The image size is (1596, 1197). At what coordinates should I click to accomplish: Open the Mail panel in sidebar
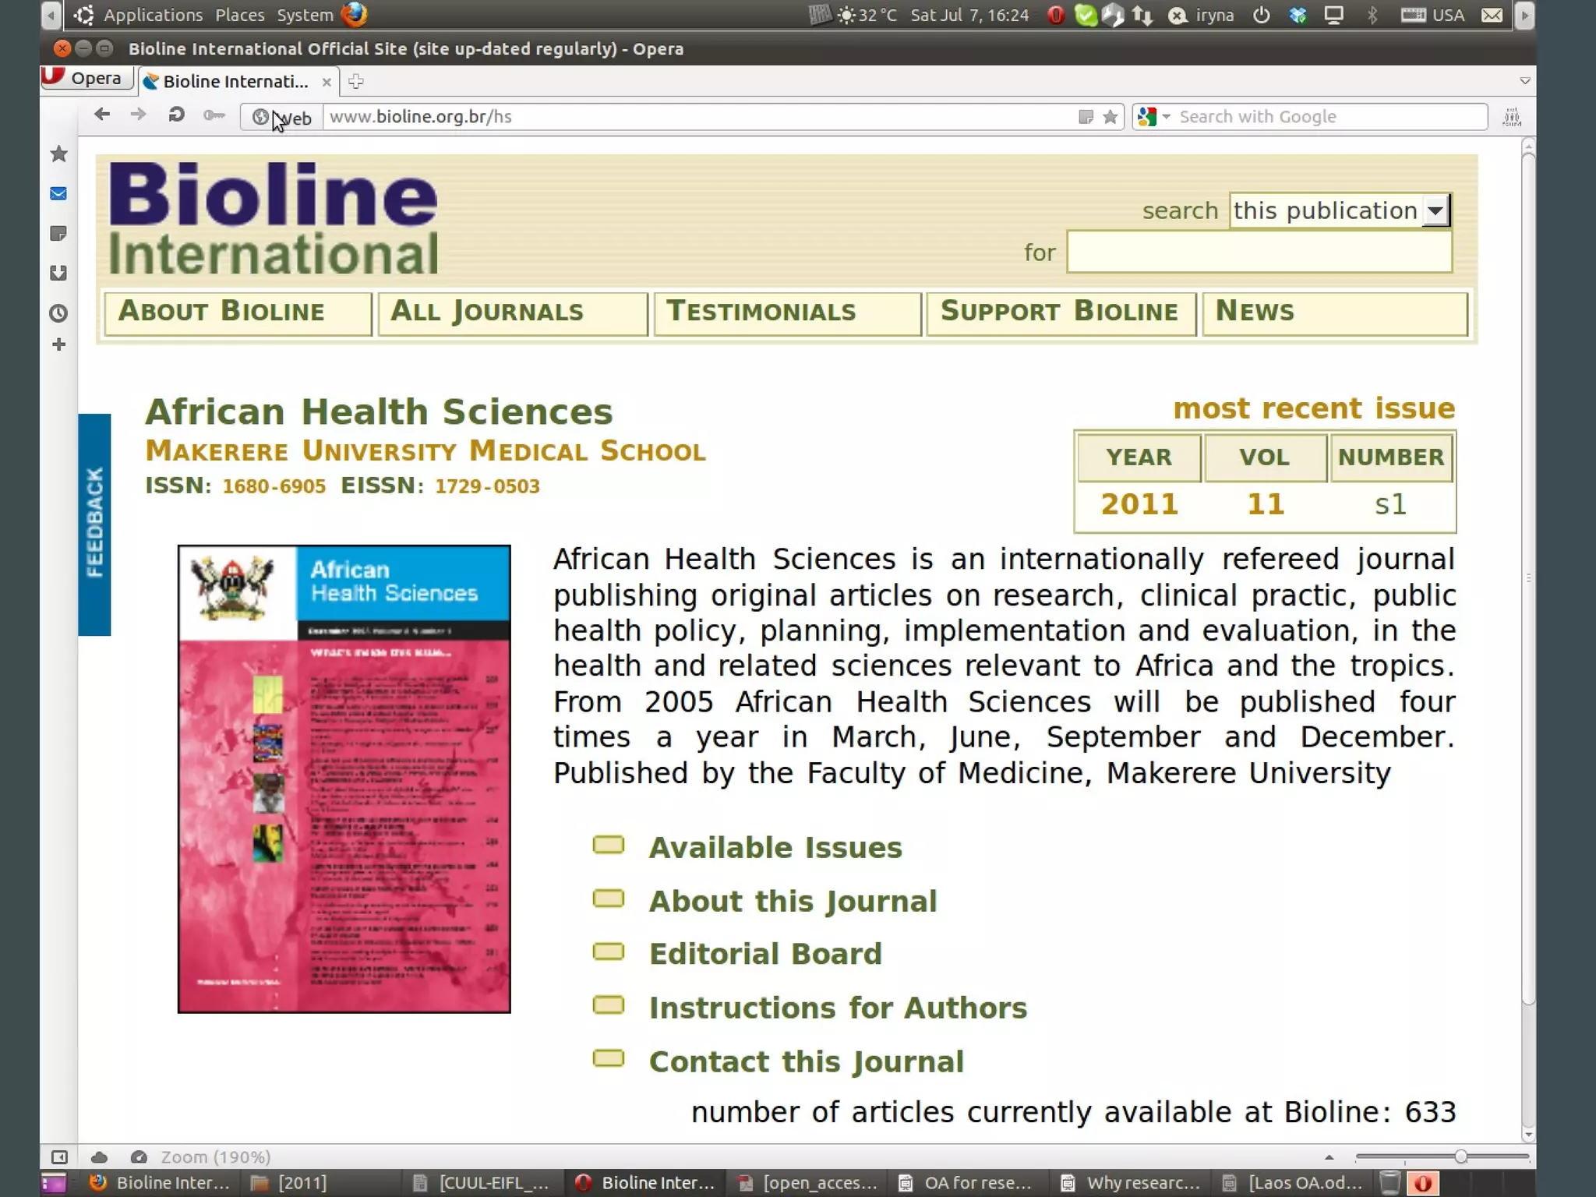(58, 194)
